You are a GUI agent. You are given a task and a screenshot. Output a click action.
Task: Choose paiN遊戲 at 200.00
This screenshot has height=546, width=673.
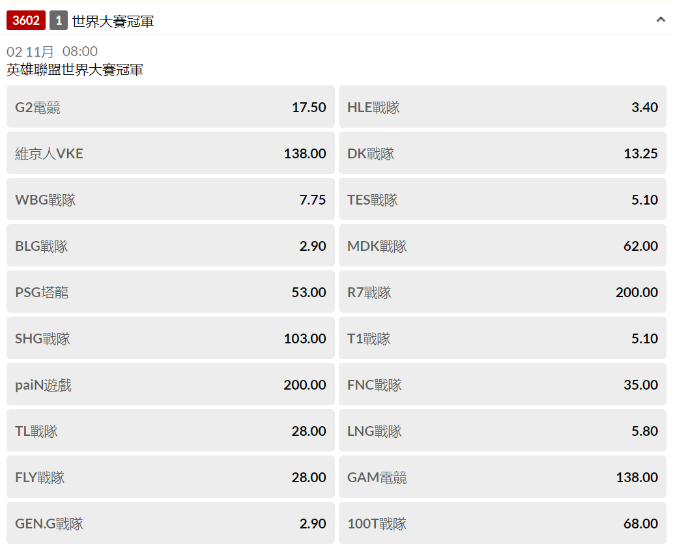(170, 384)
